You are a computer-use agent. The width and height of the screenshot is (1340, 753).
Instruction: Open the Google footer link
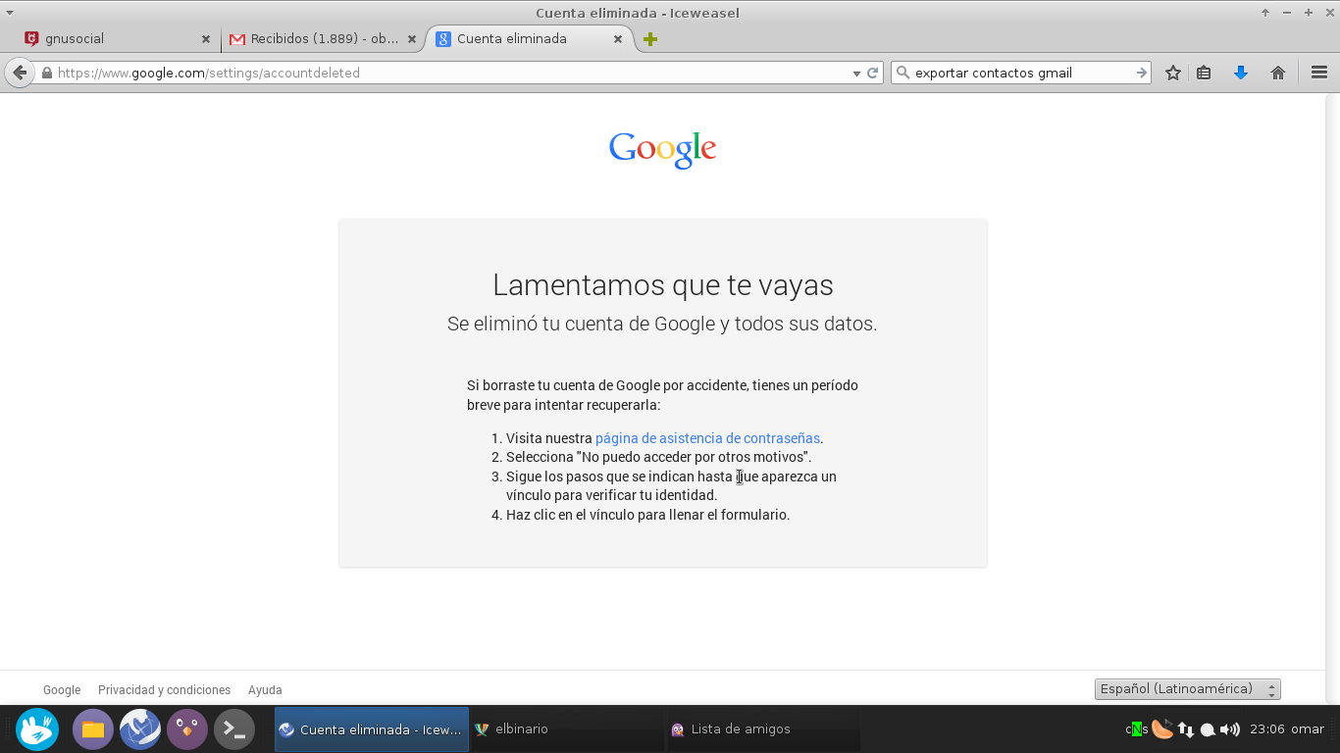tap(62, 690)
